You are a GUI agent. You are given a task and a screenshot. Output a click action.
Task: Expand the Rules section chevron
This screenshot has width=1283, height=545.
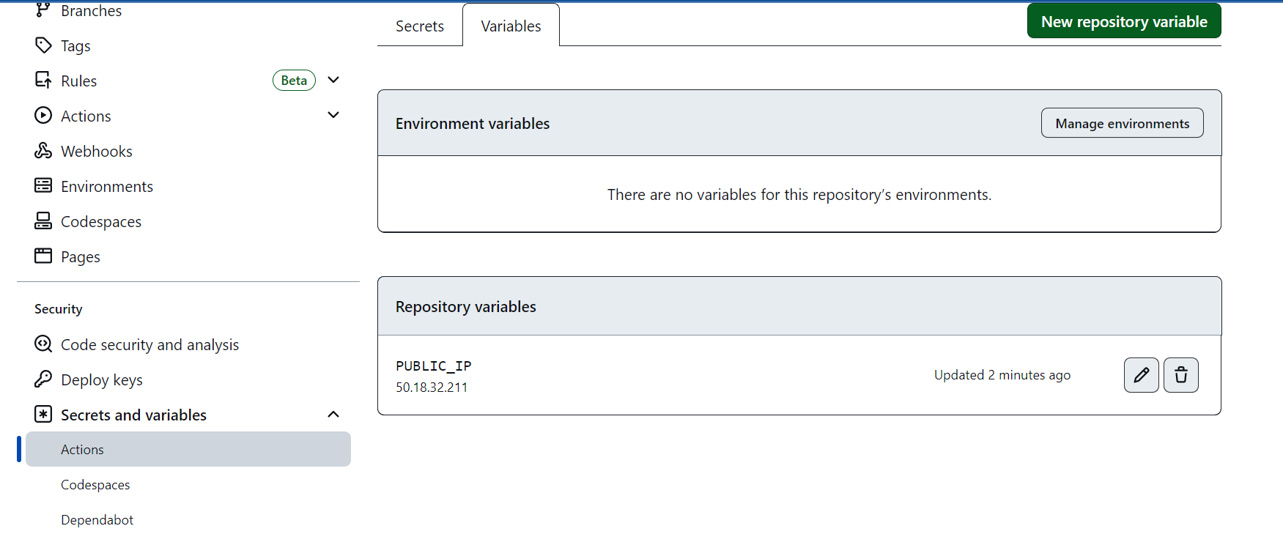coord(333,81)
